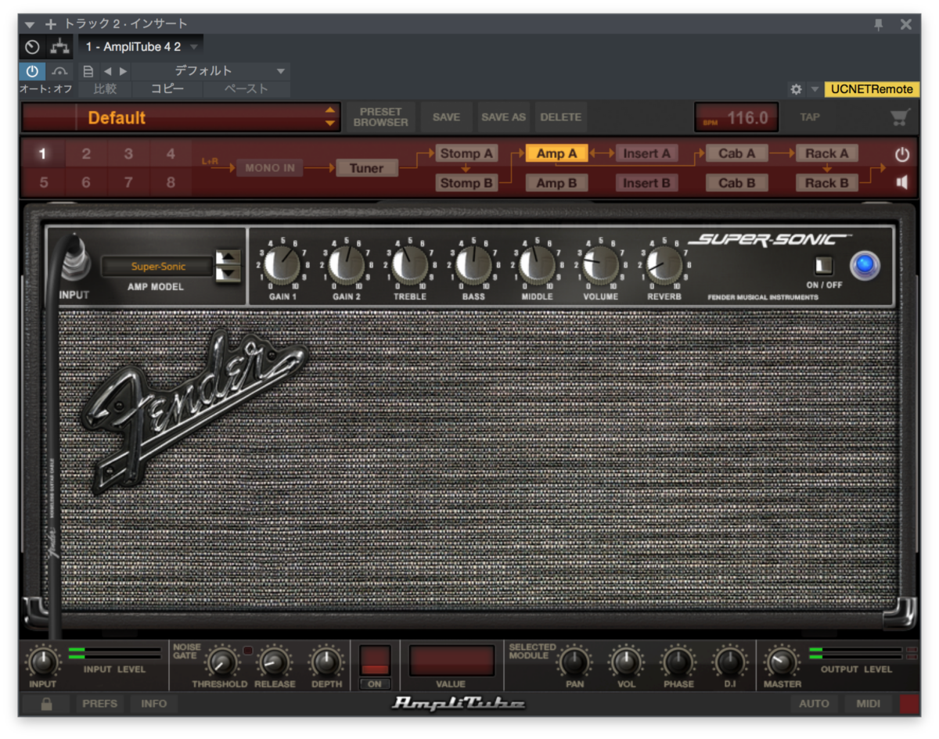This screenshot has width=939, height=739.
Task: Switch to the Amp B module
Action: coord(556,183)
